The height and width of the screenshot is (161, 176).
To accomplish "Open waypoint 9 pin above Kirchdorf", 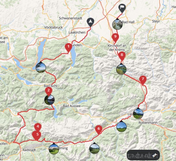I will pyautogui.click(x=115, y=38).
